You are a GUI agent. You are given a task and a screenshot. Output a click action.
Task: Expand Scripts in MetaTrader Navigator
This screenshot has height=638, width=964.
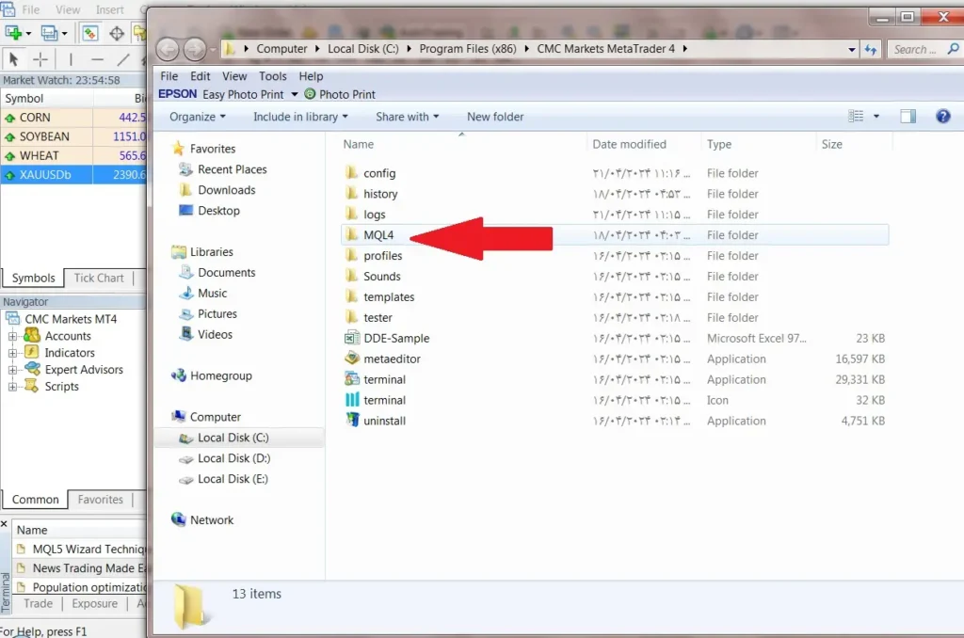[11, 387]
